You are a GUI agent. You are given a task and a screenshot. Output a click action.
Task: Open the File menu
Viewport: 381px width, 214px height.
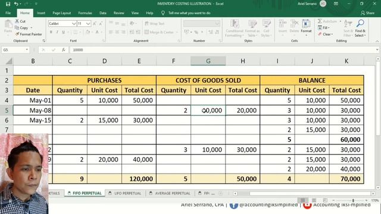tap(8, 13)
